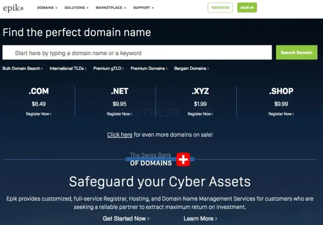Image resolution: width=323 pixels, height=225 pixels.
Task: Click 'Safeguard your Cyber Assets' heading
Action: (160, 182)
